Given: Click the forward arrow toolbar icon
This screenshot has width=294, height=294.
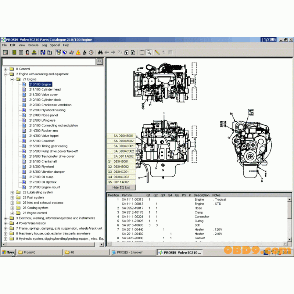Looking at the screenshot, I should tap(113, 53).
